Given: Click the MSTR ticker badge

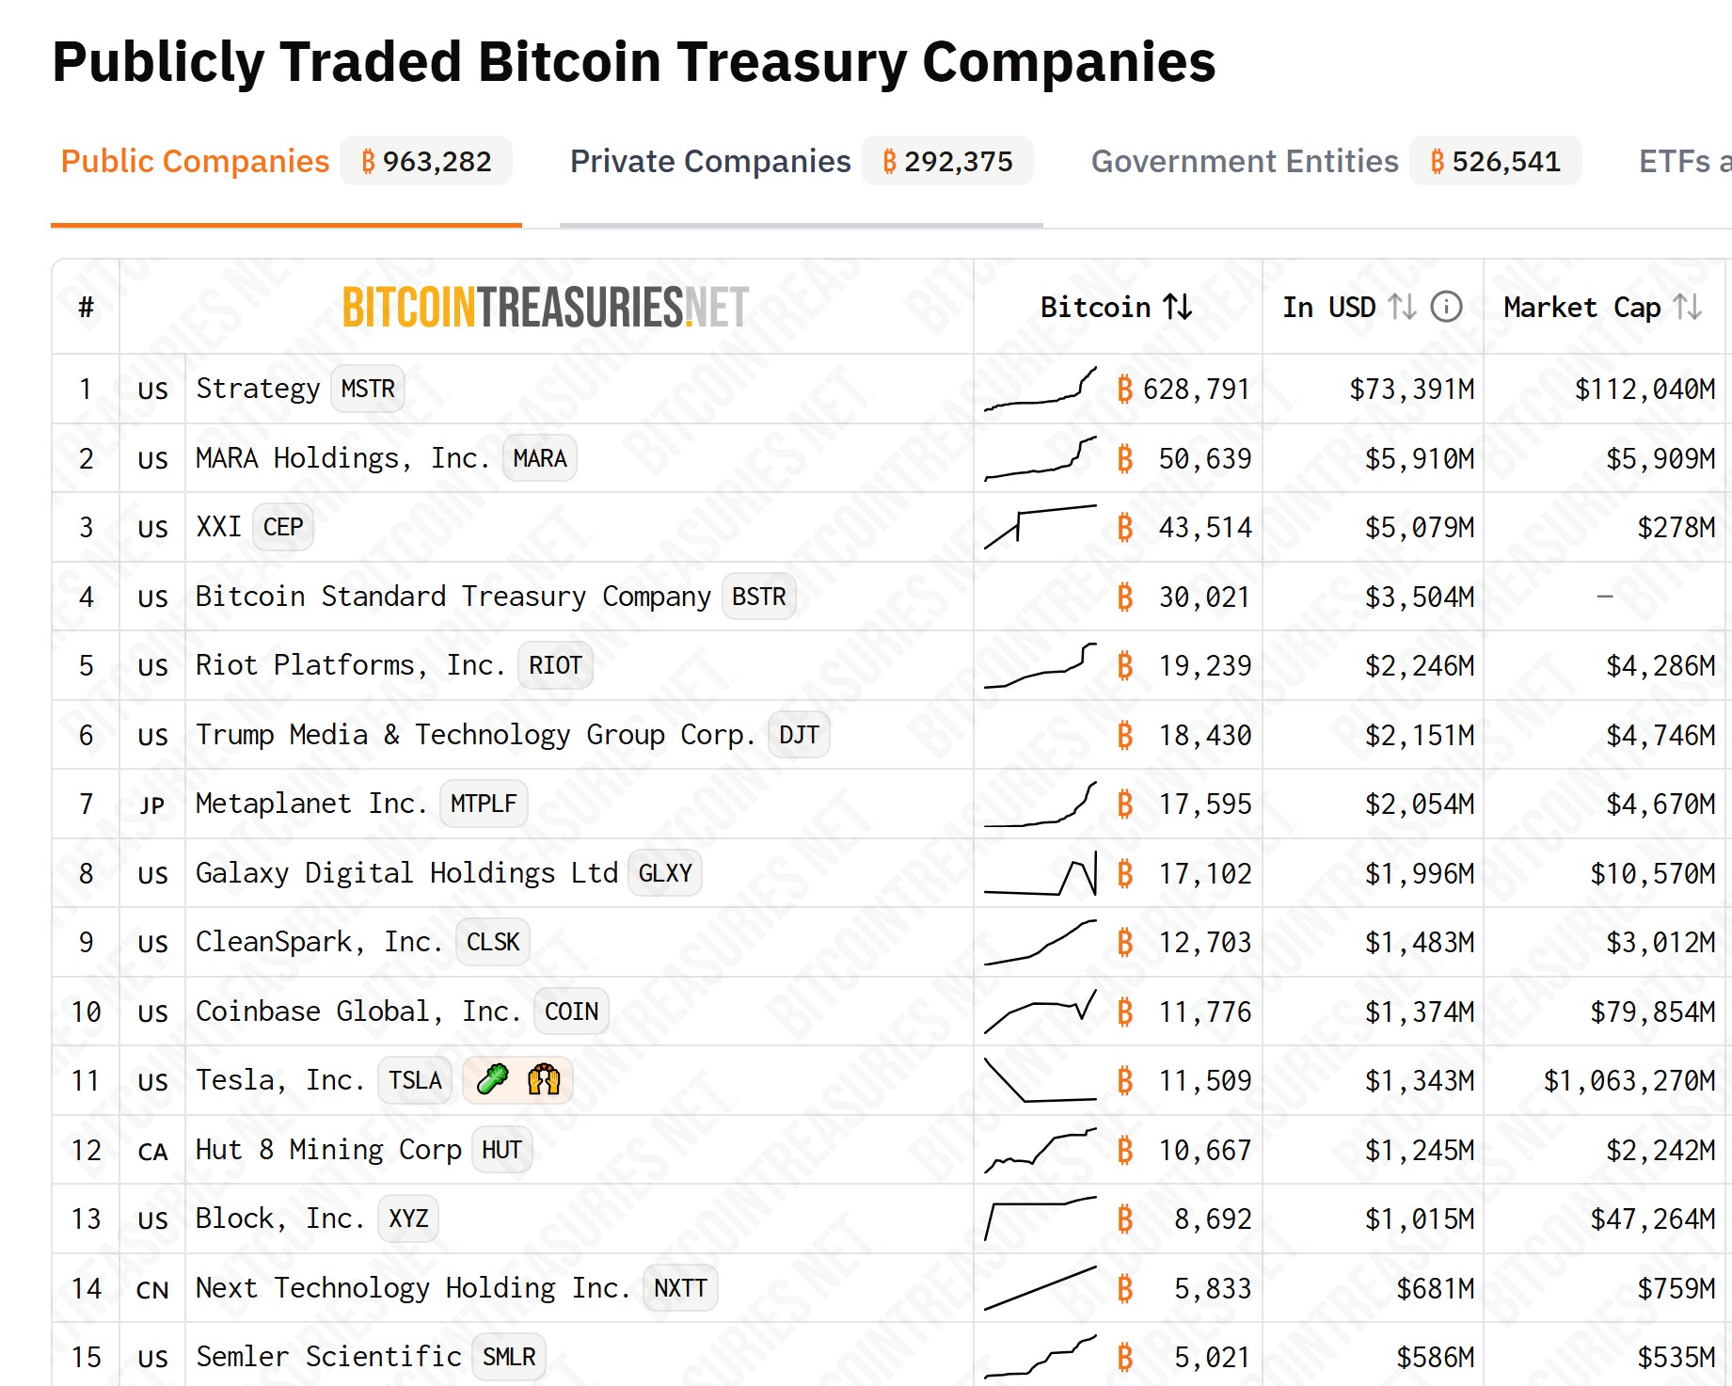Looking at the screenshot, I should (368, 390).
